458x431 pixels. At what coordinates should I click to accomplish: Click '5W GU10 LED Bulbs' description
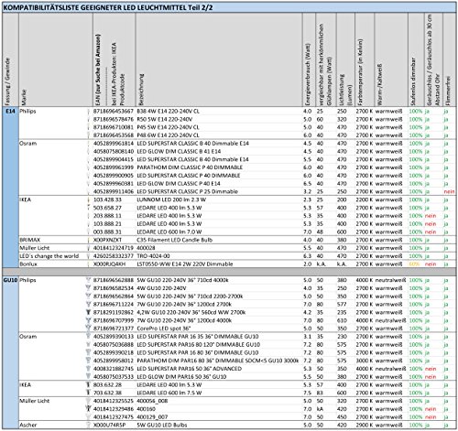pos(162,425)
